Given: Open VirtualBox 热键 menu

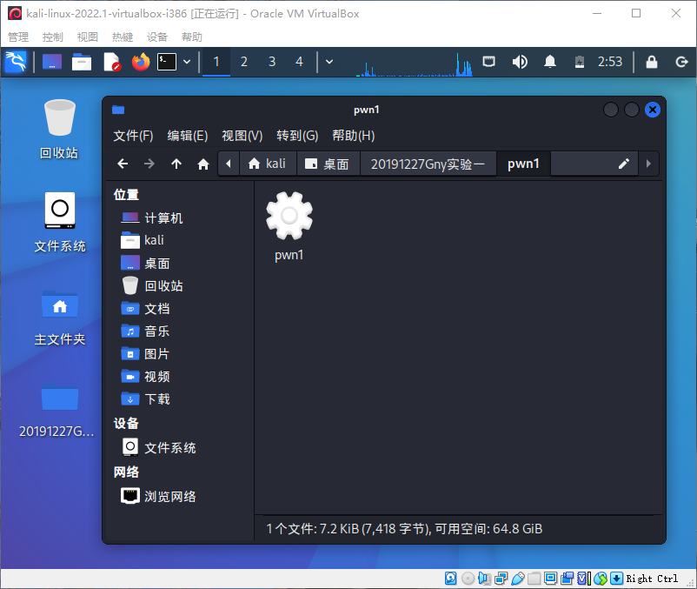Looking at the screenshot, I should (123, 37).
